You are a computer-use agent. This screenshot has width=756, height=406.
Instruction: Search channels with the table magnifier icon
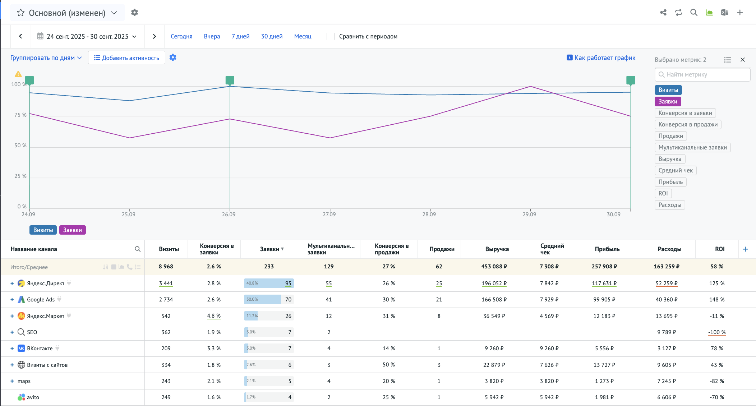(137, 249)
